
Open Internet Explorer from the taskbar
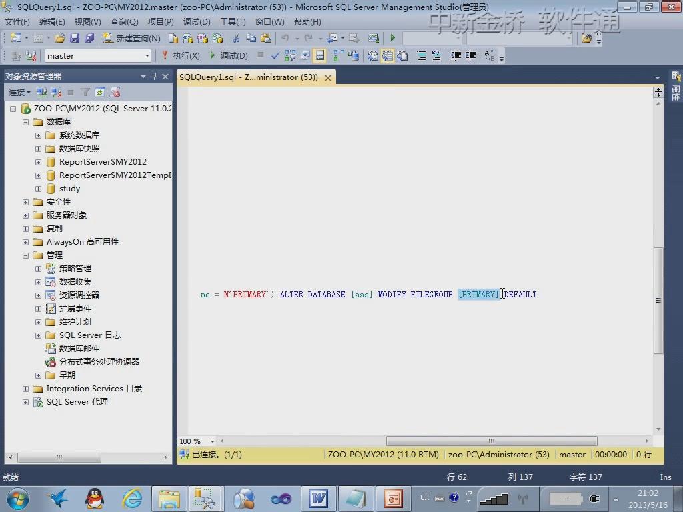point(133,499)
